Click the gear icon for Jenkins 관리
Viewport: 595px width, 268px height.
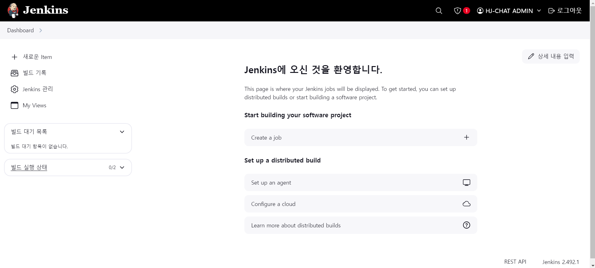click(x=14, y=89)
